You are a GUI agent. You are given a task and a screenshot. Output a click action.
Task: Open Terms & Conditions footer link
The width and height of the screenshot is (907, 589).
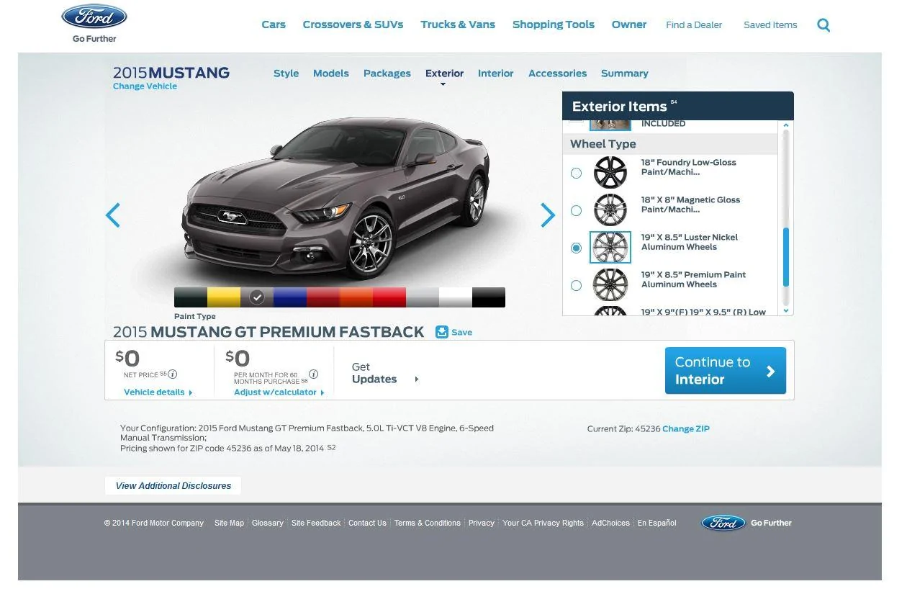pos(428,523)
